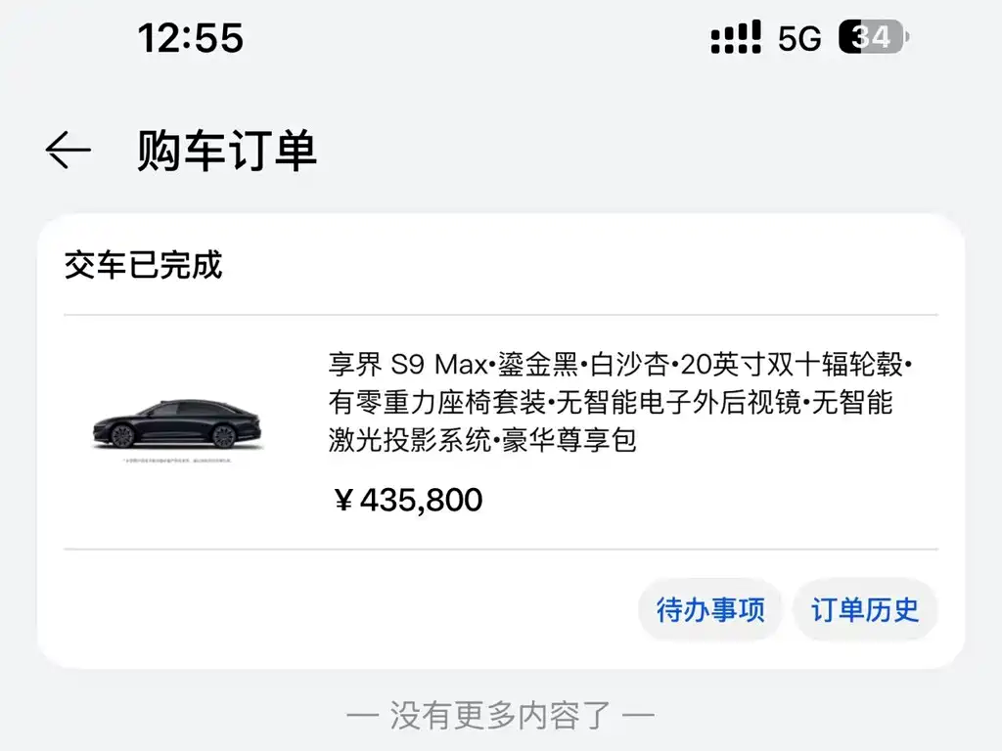Tap the 无智能电子外后视镜 option text
Image resolution: width=1002 pixels, height=751 pixels.
click(679, 402)
